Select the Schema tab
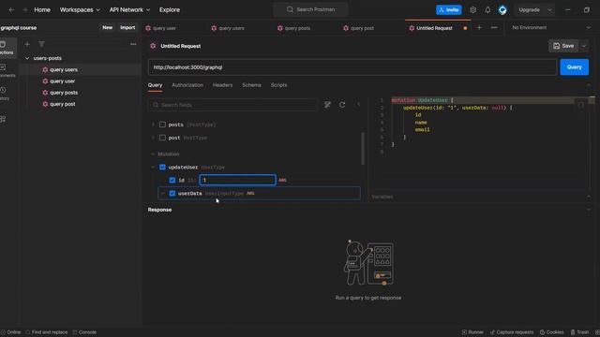This screenshot has width=600, height=337. point(251,85)
